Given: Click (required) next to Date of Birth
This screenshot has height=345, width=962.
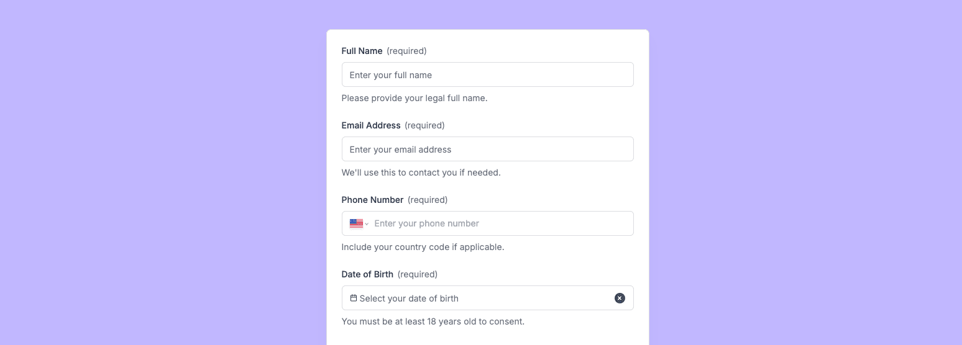Looking at the screenshot, I should [417, 274].
